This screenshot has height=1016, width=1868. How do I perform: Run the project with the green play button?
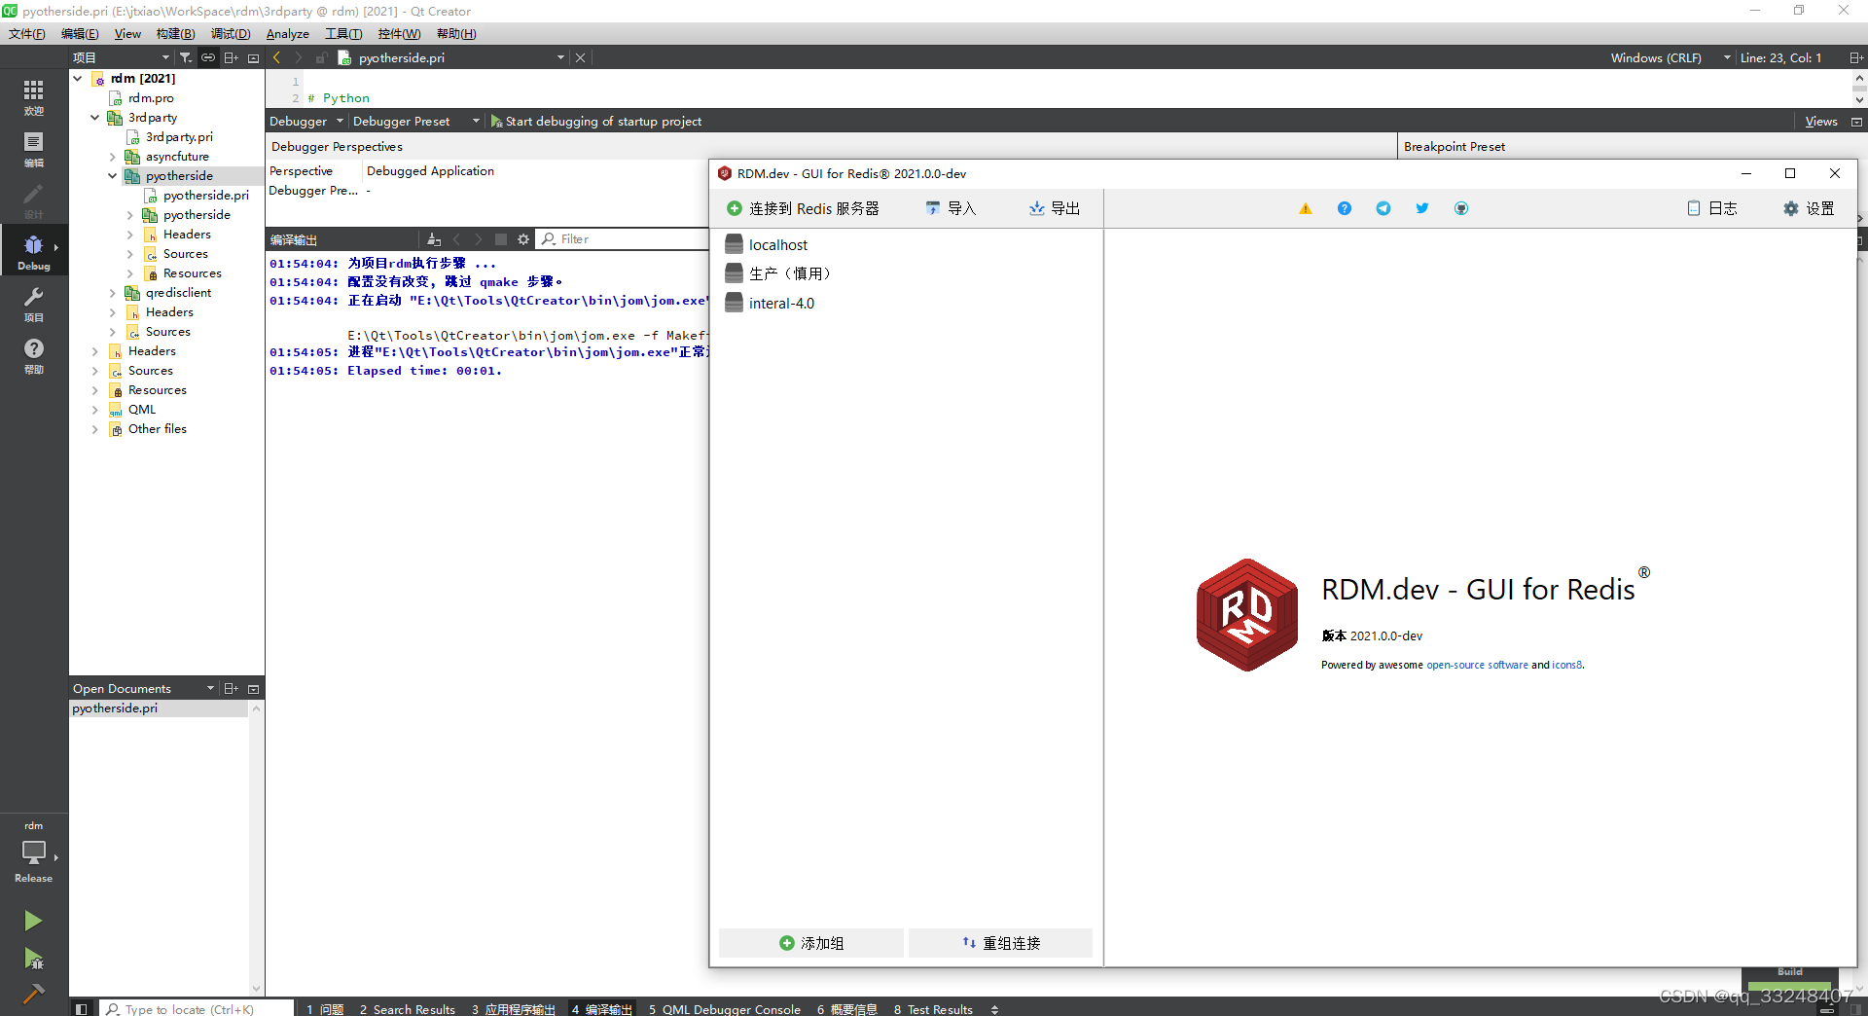point(33,921)
